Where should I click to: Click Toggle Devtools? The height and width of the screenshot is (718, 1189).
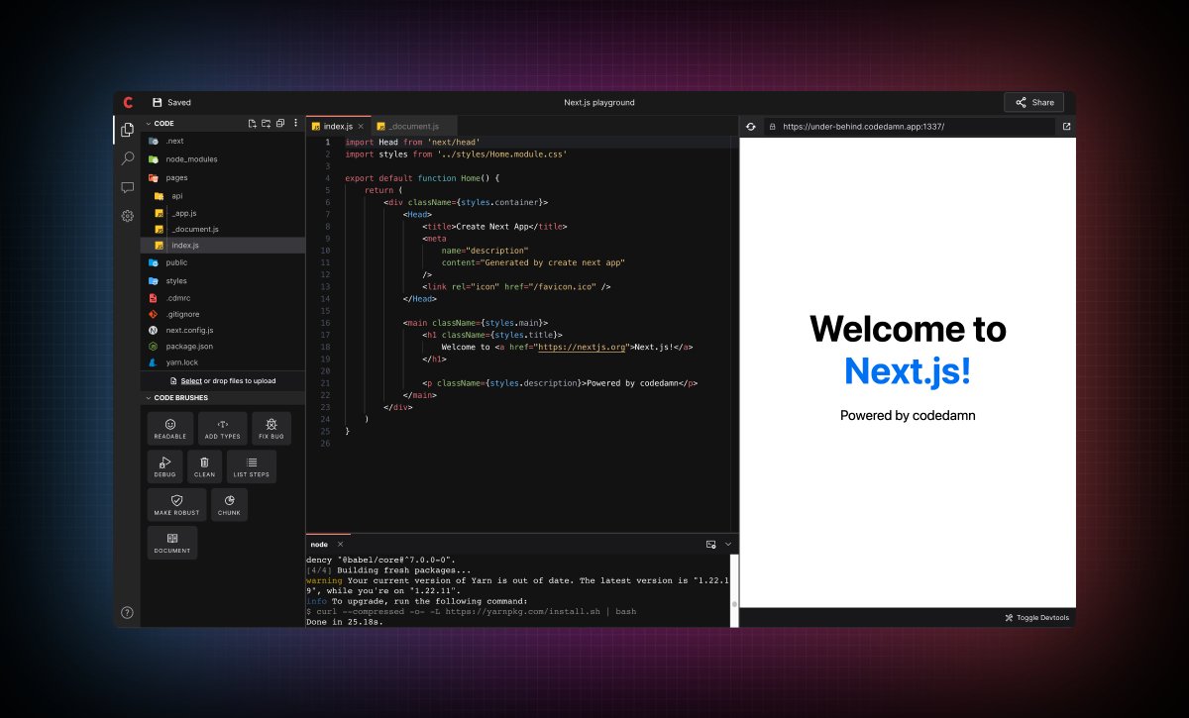pyautogui.click(x=1036, y=618)
